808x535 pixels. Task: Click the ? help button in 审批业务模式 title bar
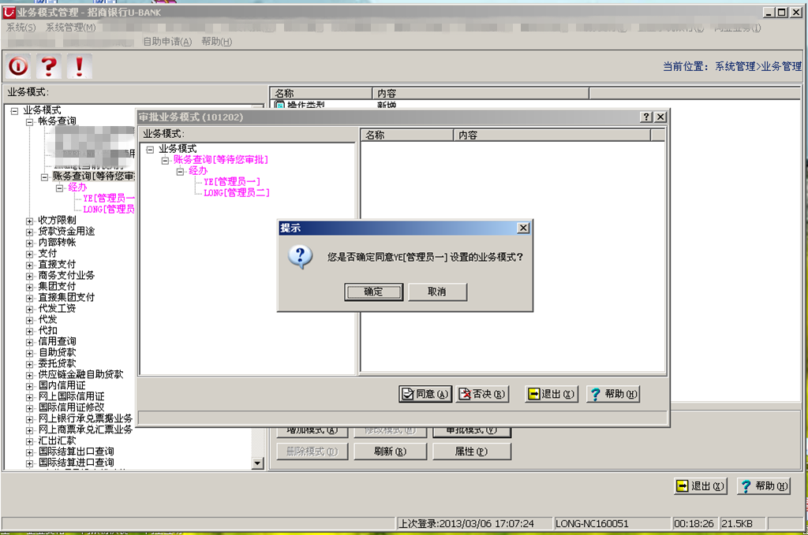(x=646, y=117)
